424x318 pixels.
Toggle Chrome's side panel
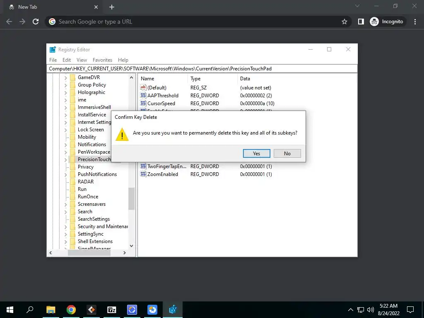point(361,22)
